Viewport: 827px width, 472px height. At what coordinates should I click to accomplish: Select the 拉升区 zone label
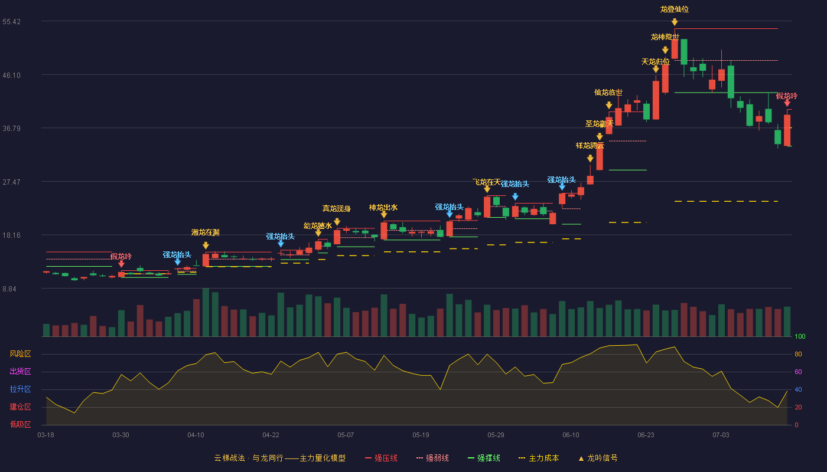click(20, 389)
